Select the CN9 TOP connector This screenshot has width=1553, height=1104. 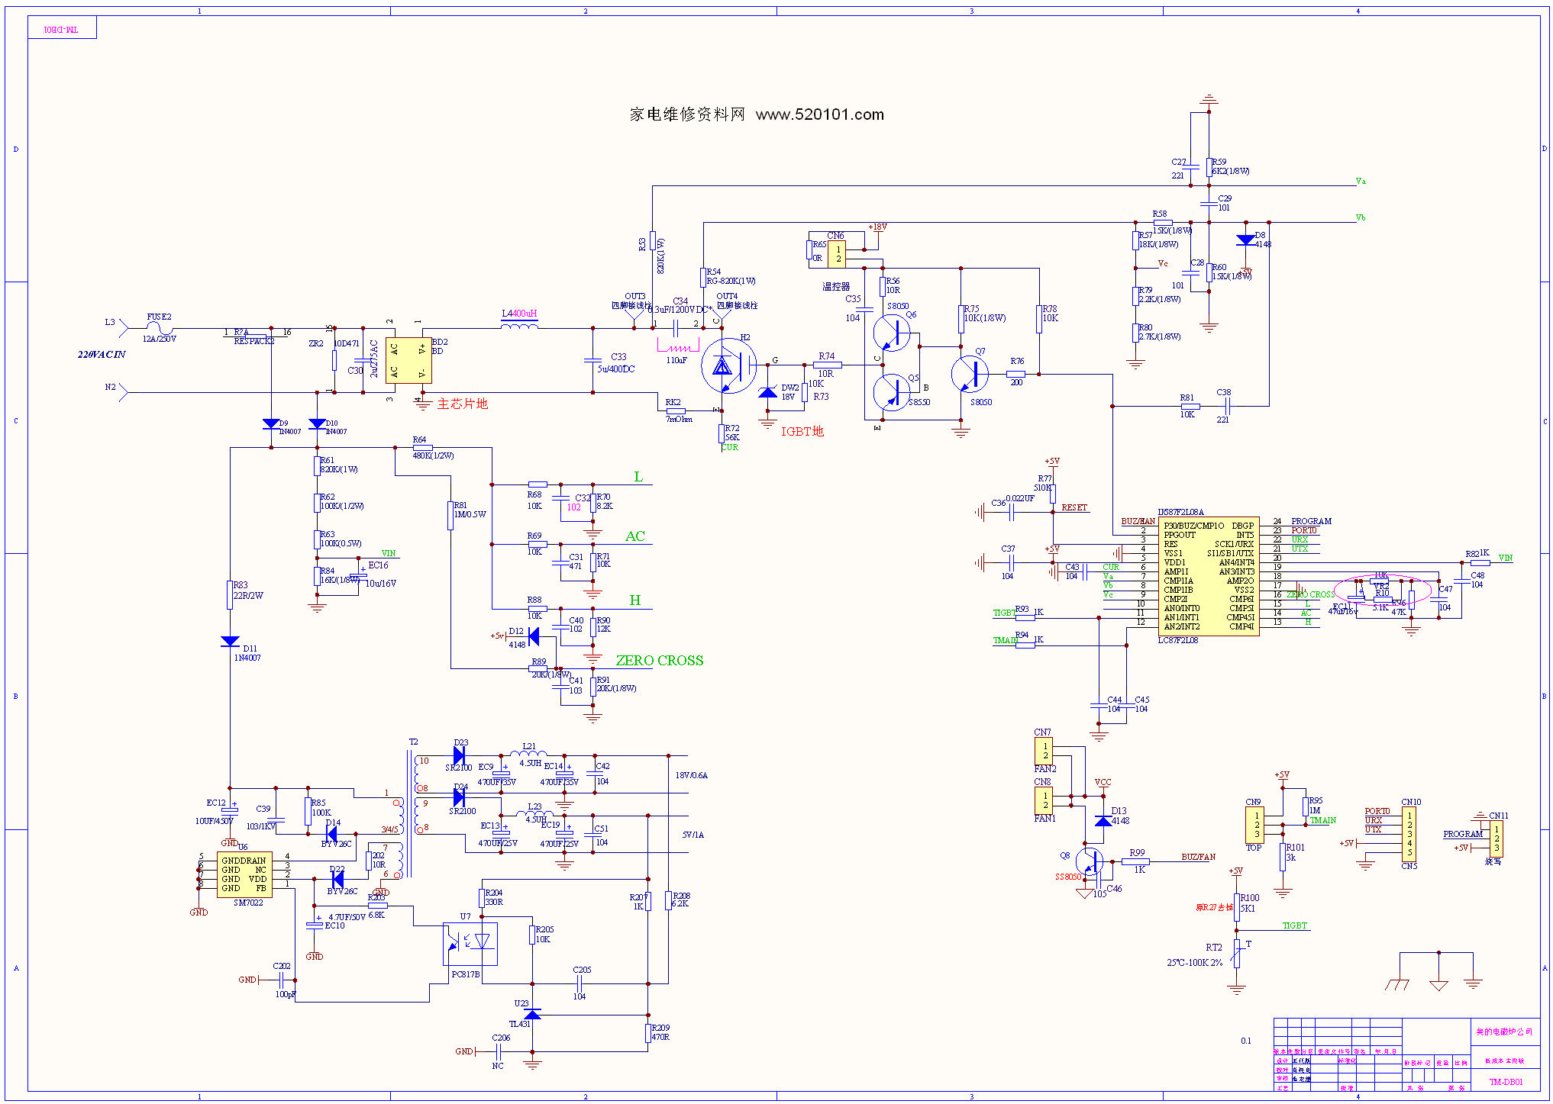tap(1255, 825)
